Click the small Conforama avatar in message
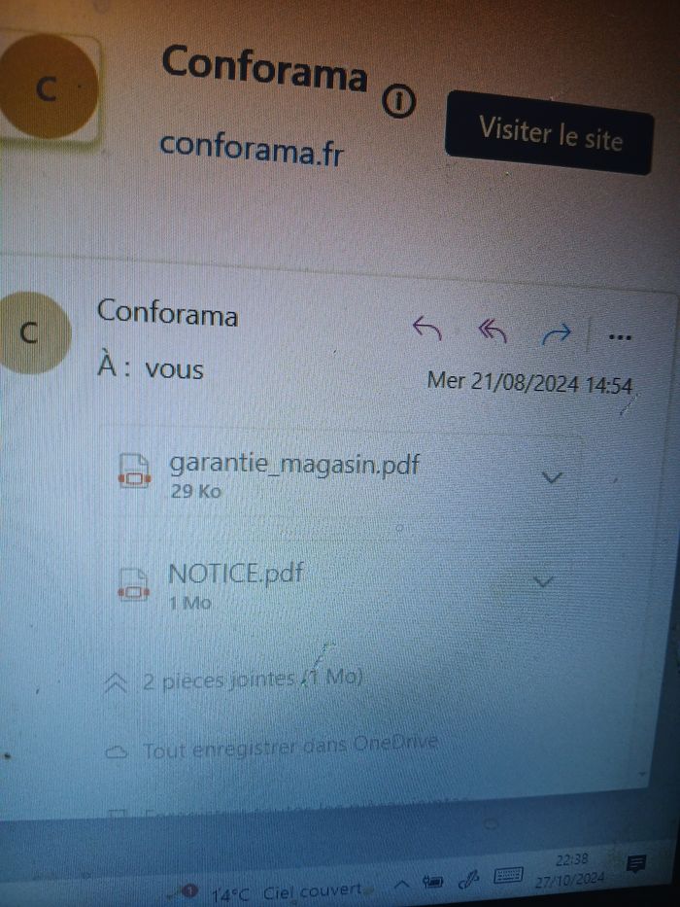 [33, 332]
